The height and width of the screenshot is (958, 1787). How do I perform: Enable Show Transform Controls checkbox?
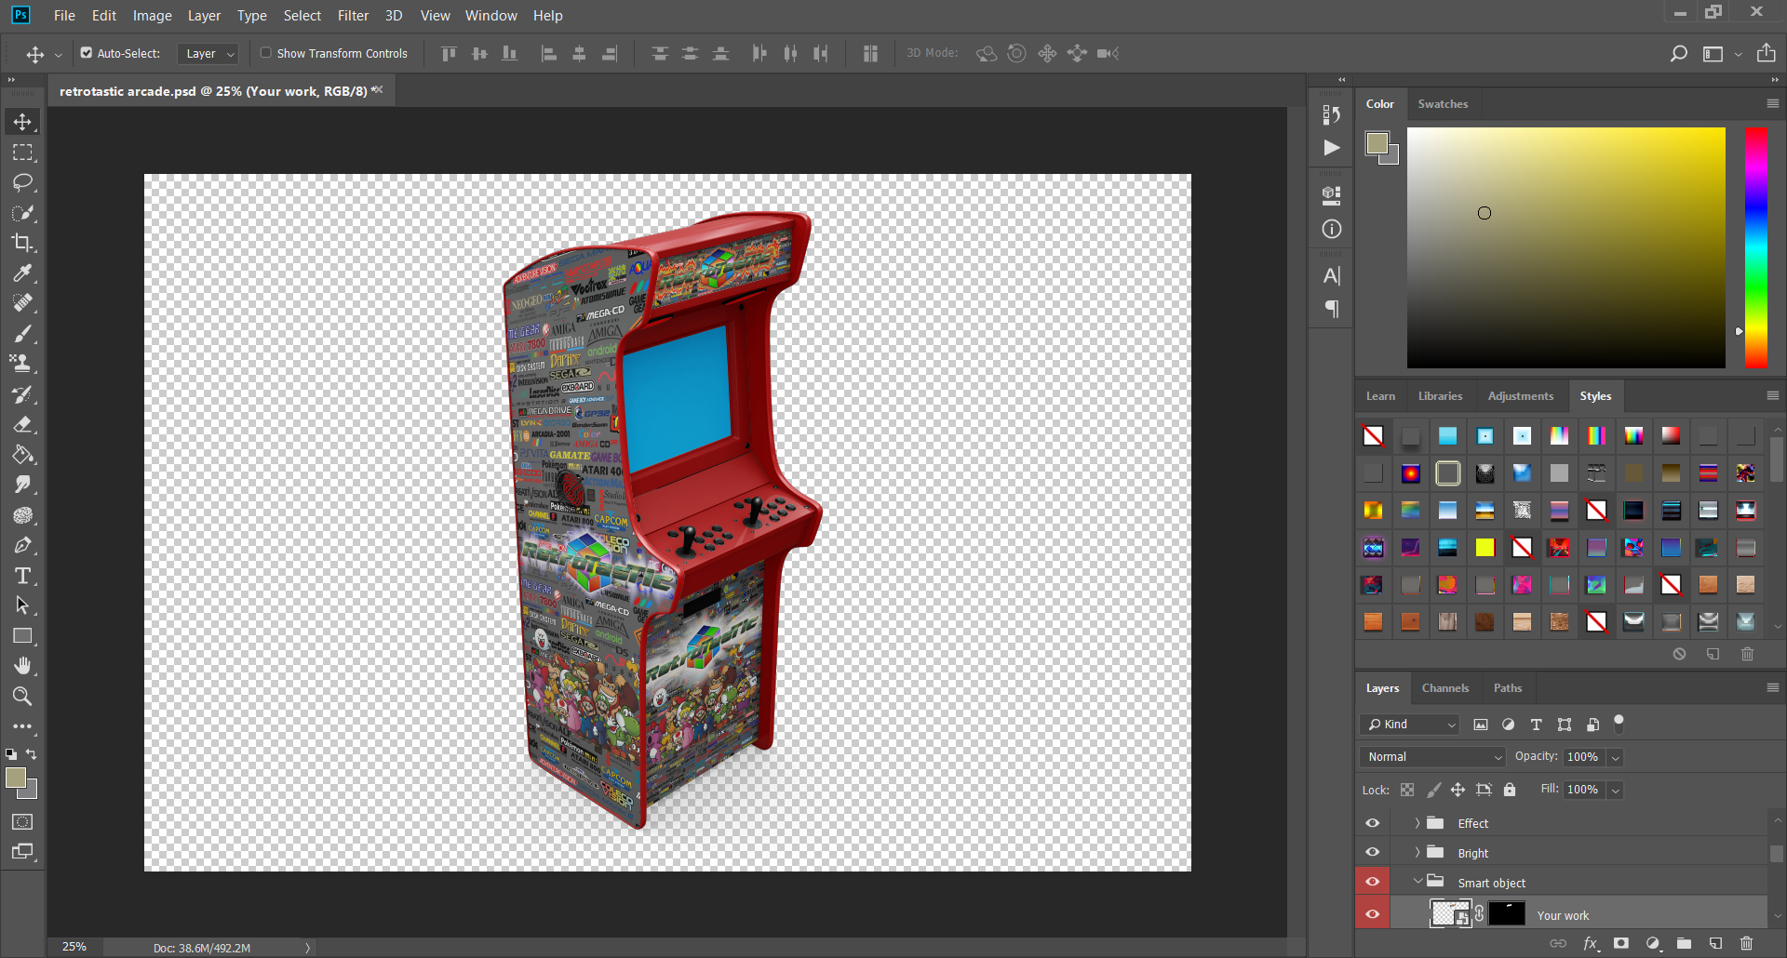(266, 53)
